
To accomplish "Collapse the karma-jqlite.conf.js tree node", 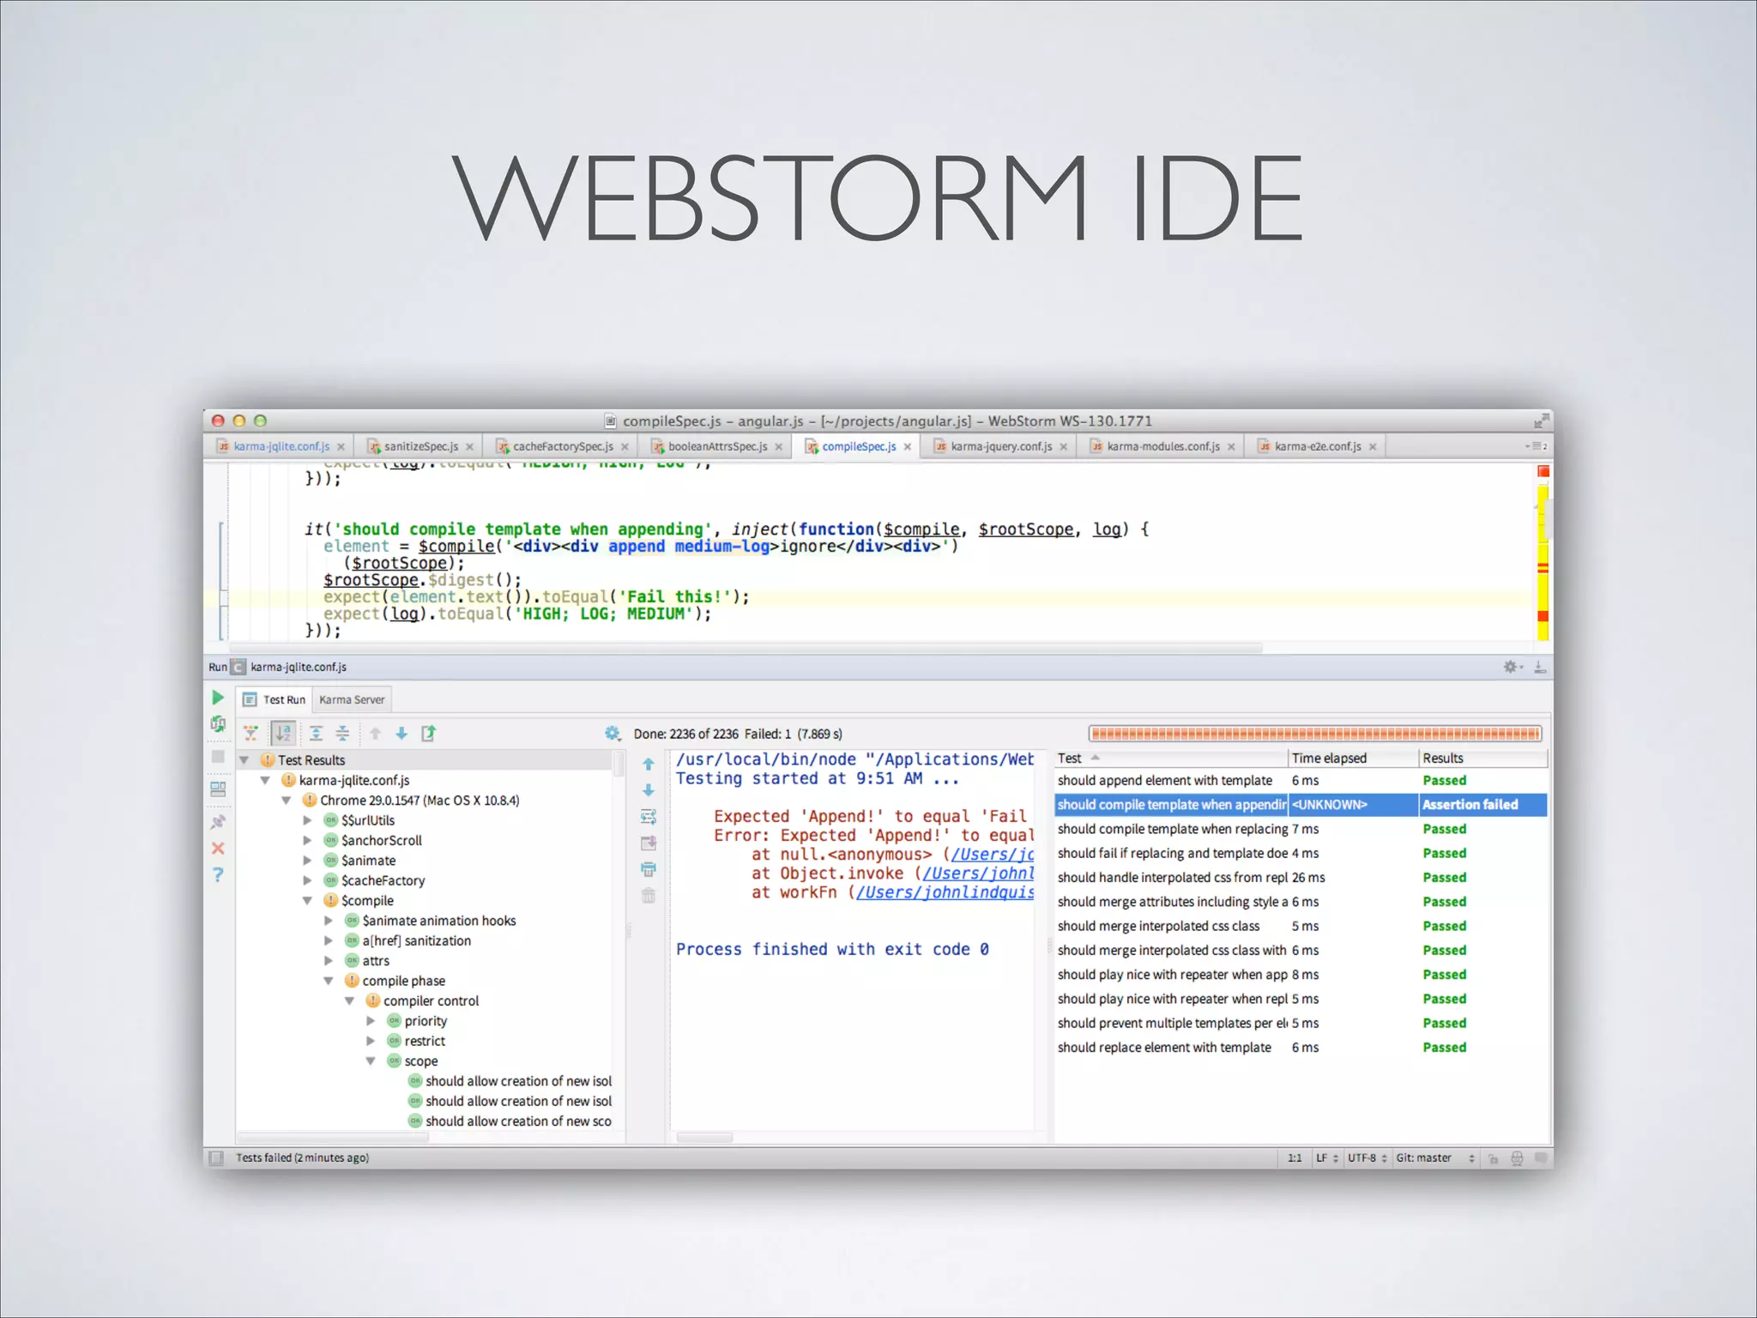I will (x=265, y=780).
